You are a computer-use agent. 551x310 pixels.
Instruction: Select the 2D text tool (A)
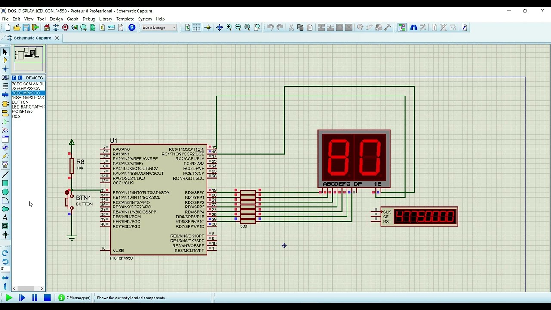tap(5, 218)
